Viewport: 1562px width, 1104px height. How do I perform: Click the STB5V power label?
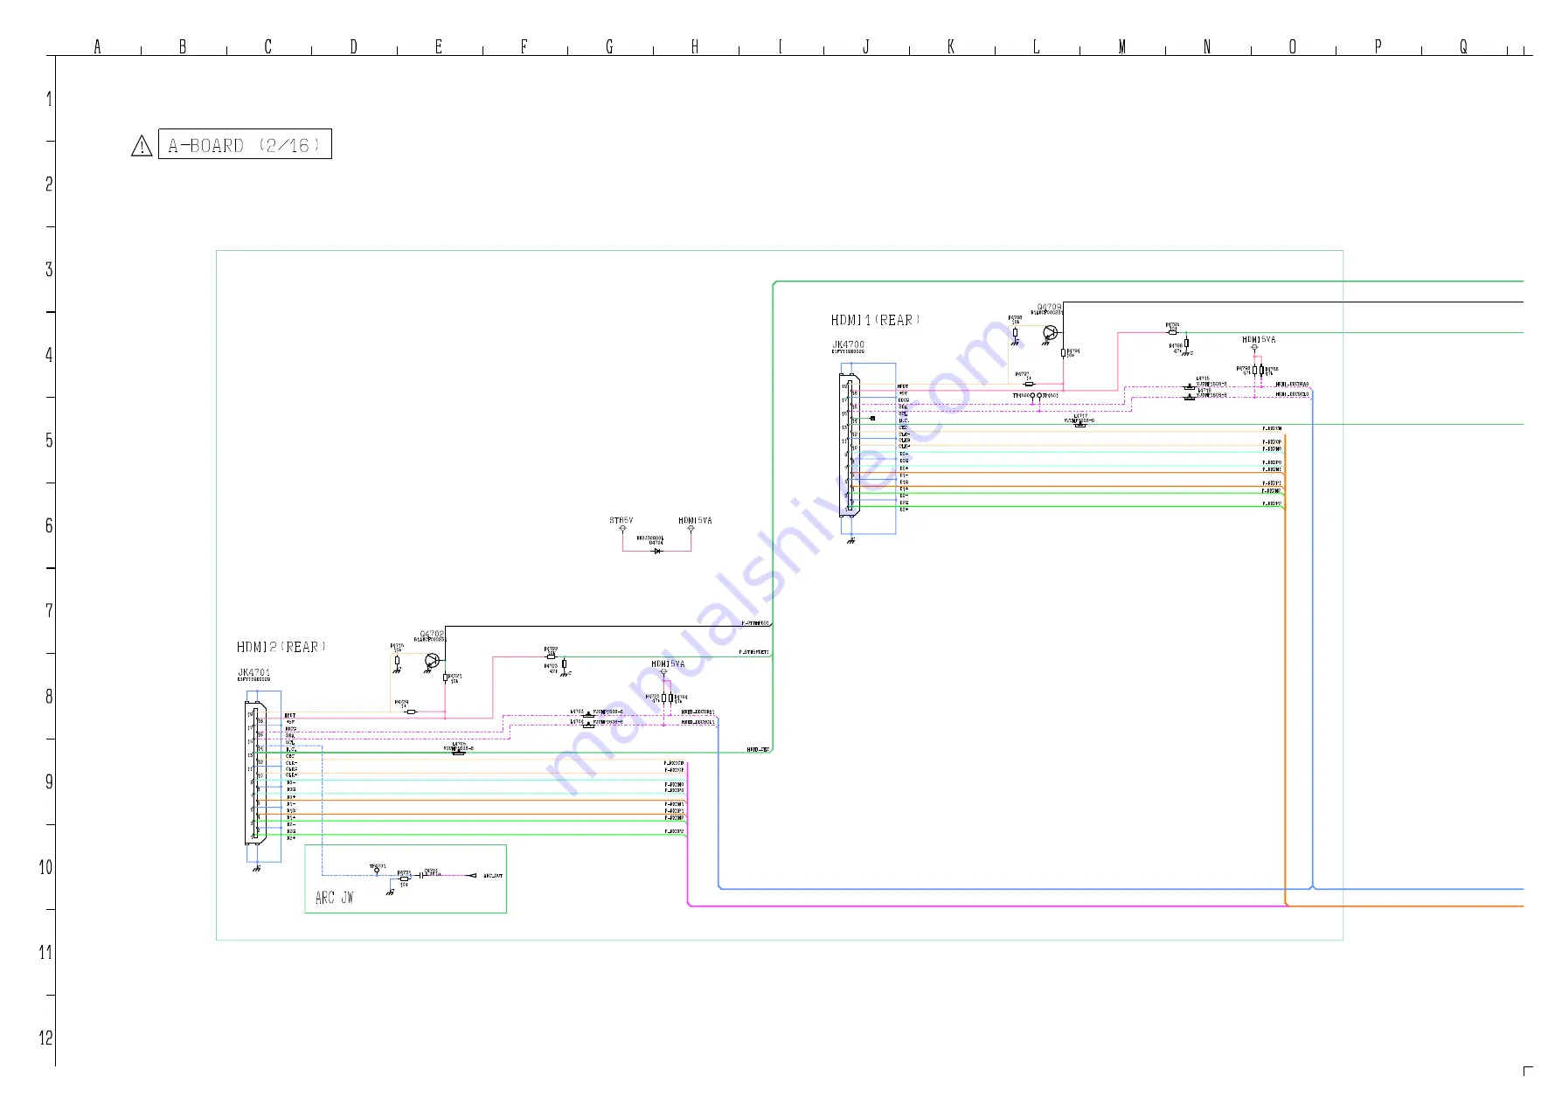621,520
